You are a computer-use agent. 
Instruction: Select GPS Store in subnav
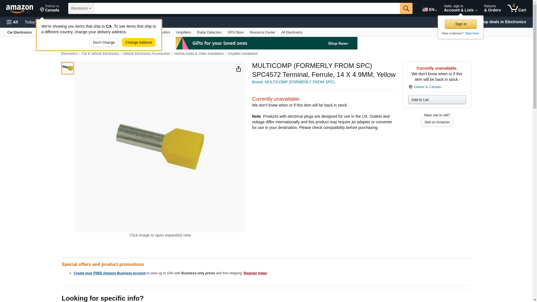click(235, 32)
